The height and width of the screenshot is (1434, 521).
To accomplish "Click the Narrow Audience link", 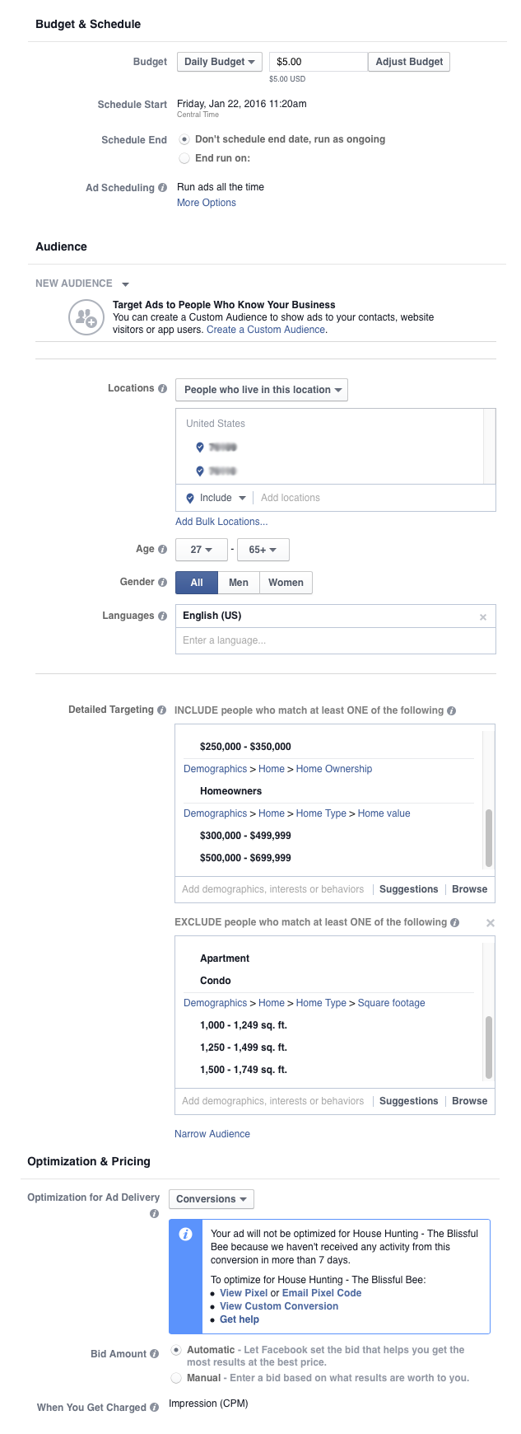I will [x=212, y=1134].
